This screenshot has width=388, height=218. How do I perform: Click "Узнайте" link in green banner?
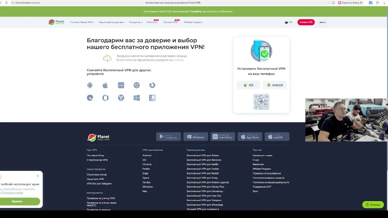[196, 12]
